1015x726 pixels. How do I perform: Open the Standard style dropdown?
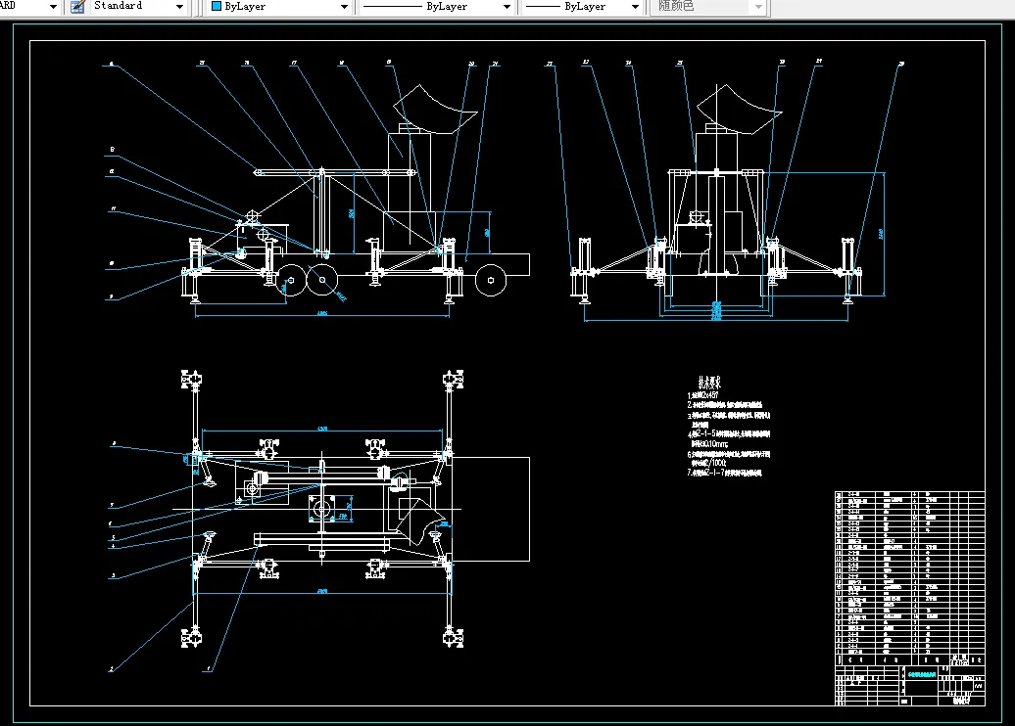tap(180, 7)
